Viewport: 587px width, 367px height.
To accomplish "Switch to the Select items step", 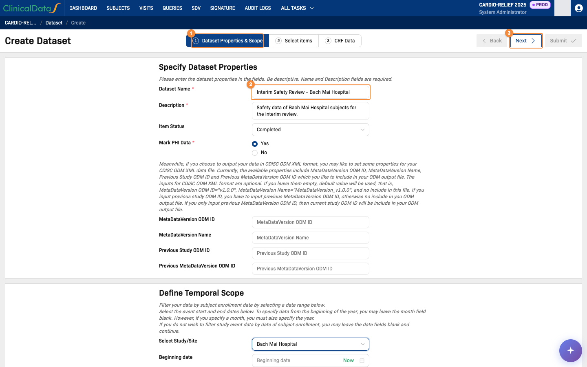I will [294, 41].
